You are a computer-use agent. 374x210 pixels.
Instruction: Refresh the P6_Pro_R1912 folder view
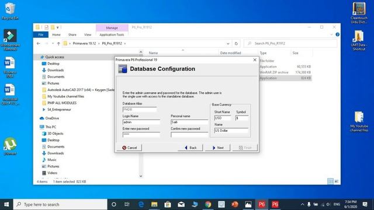236,43
